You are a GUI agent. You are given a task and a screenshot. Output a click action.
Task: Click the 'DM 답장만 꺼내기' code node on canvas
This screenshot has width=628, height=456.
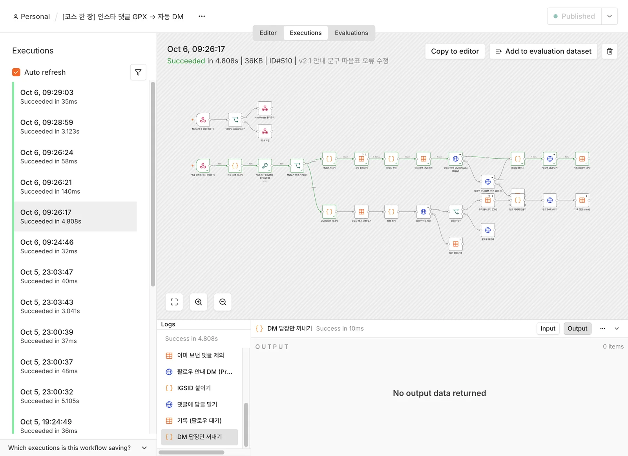329,212
